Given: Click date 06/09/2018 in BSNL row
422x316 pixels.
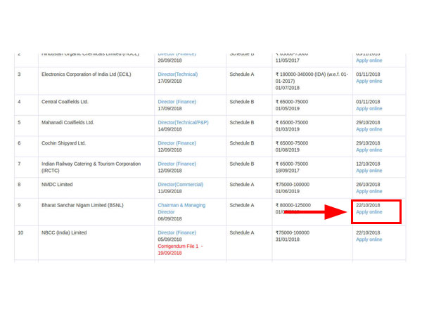Looking at the screenshot, I should 170,218.
